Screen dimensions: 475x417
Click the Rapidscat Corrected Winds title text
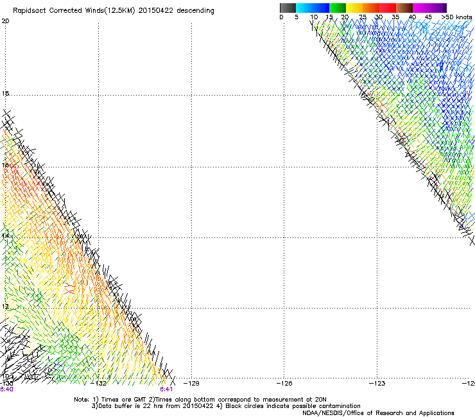114,11
